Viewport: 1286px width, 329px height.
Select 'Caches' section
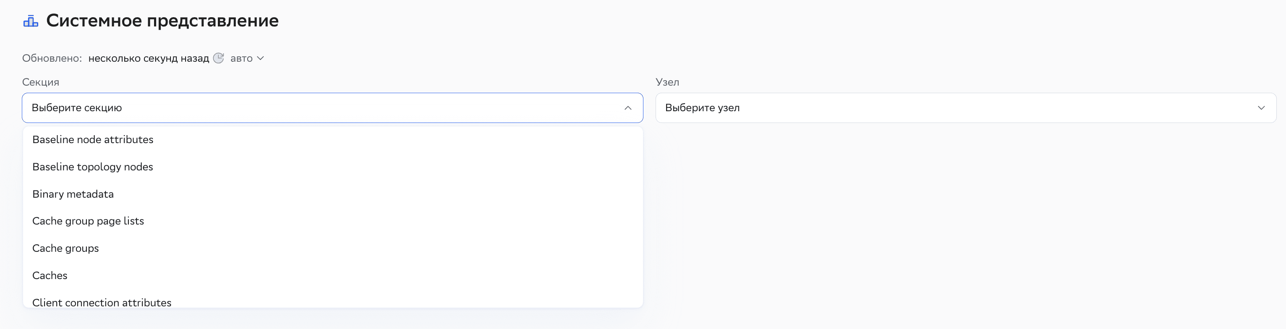coord(50,275)
